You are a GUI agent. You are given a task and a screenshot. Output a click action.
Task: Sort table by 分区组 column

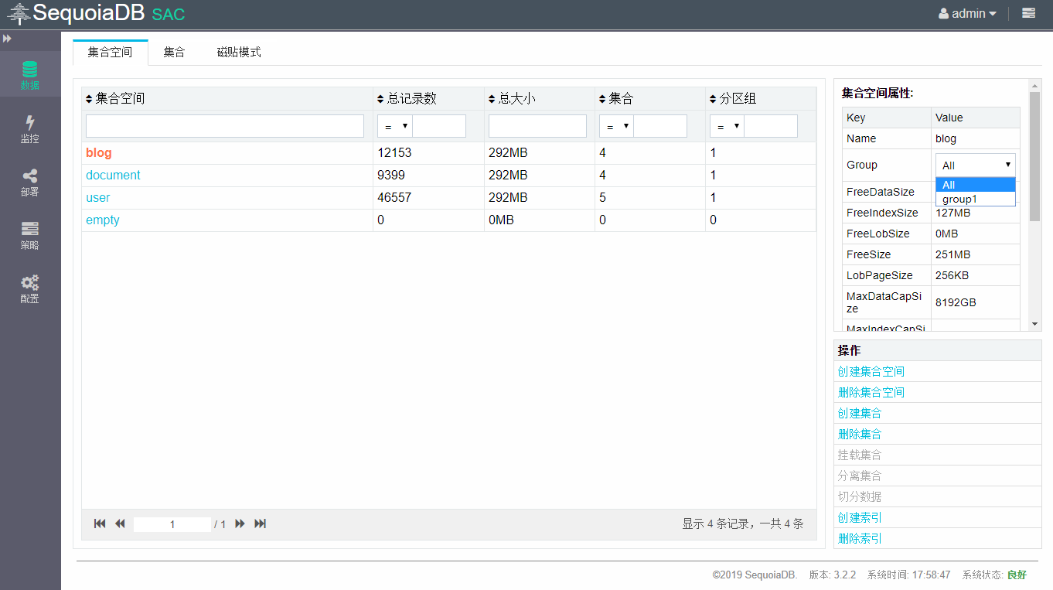[733, 98]
